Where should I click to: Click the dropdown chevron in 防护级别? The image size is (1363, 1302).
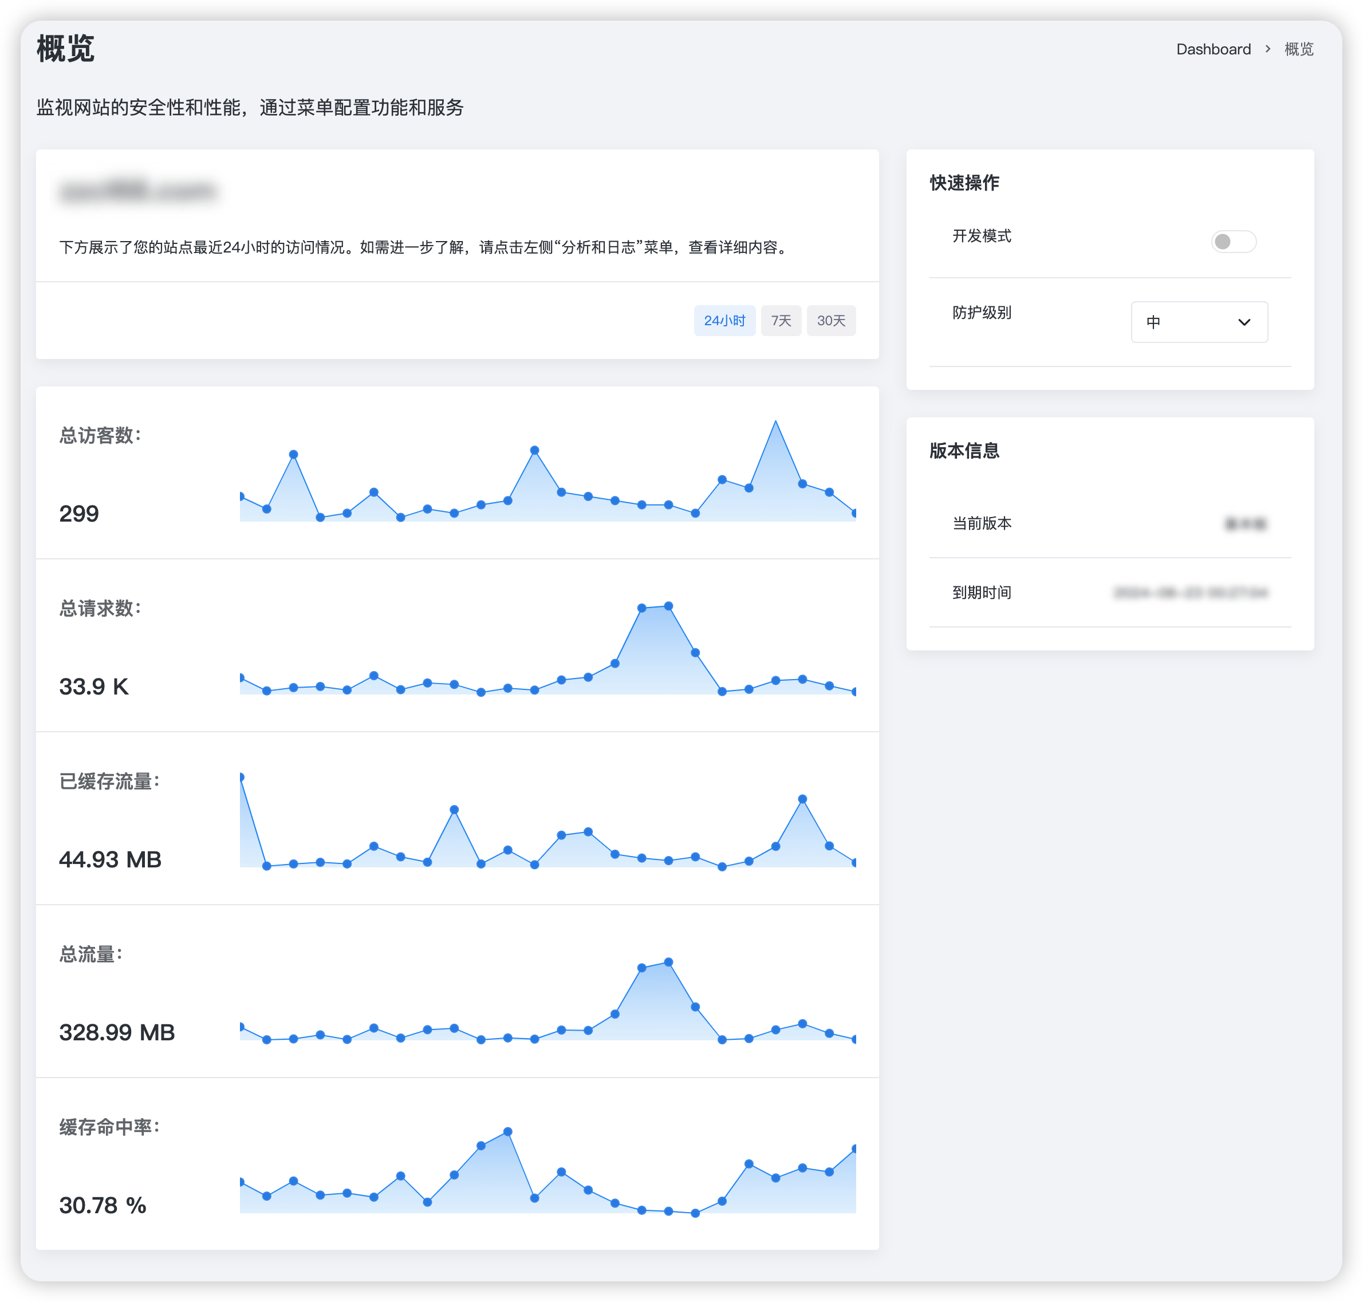point(1243,322)
